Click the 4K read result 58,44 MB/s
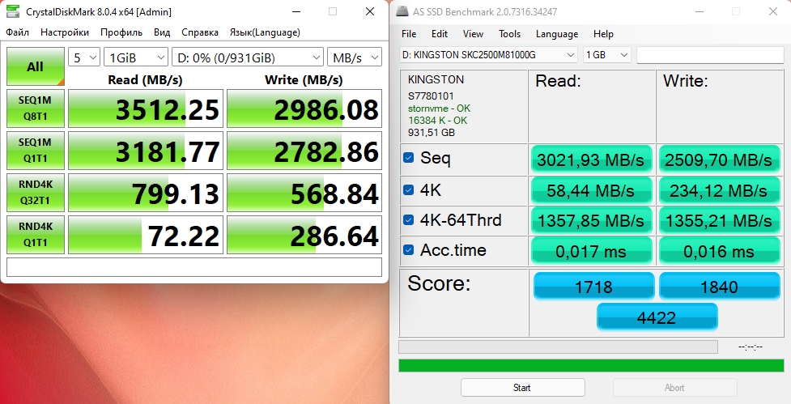Screen dimensions: 791x404 pyautogui.click(x=591, y=190)
